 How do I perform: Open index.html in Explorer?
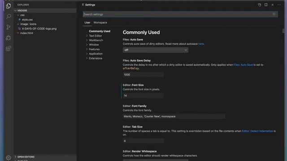27,33
